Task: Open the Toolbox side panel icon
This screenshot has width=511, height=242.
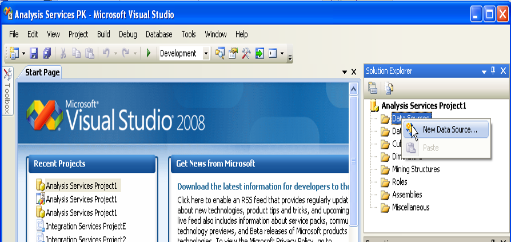Action: tap(7, 90)
